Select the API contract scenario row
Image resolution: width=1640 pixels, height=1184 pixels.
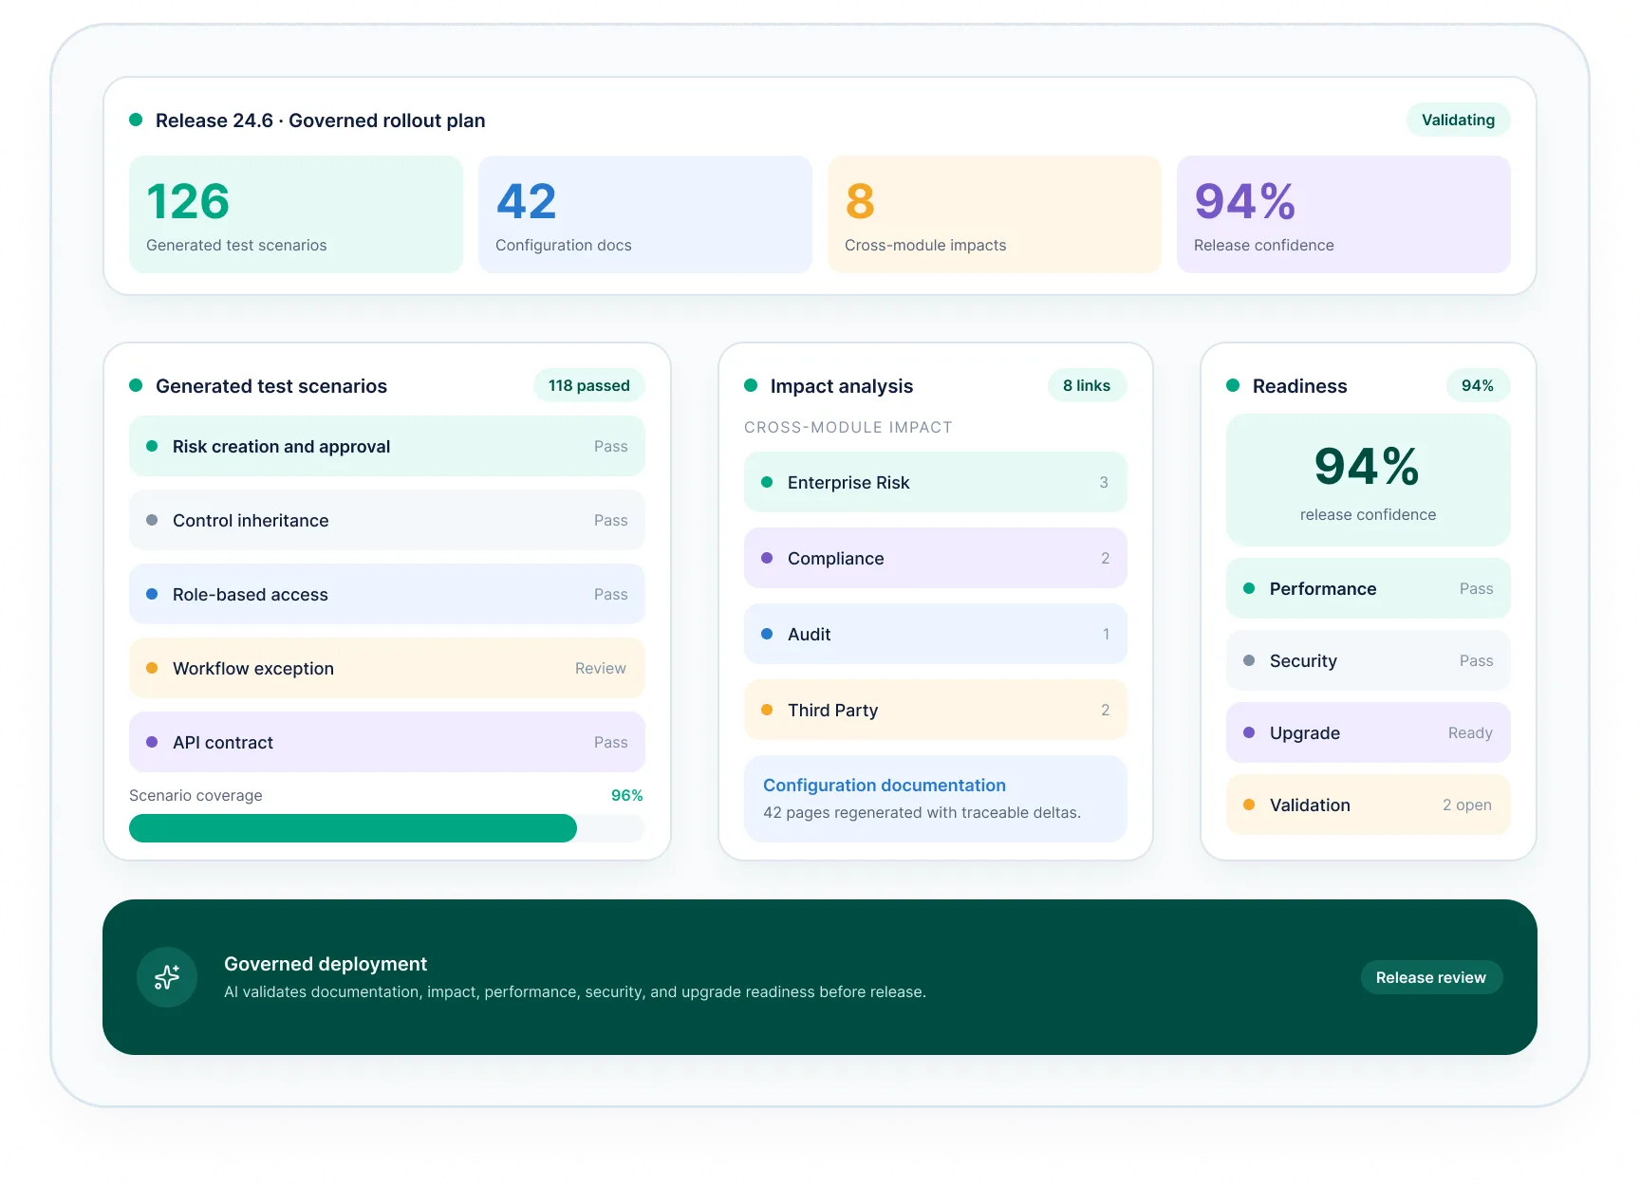[x=387, y=742]
